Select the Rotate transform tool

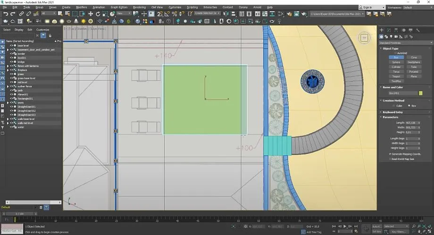pyautogui.click(x=98, y=14)
